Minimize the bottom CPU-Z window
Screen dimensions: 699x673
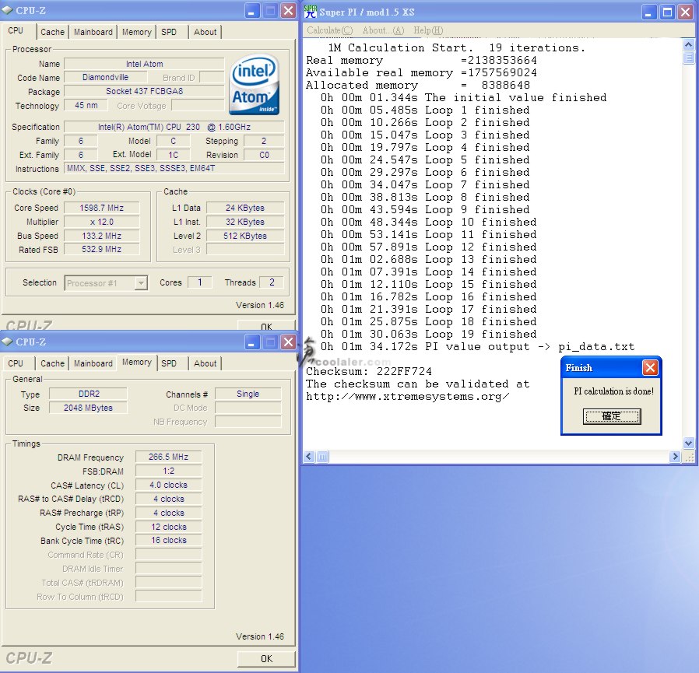[252, 342]
